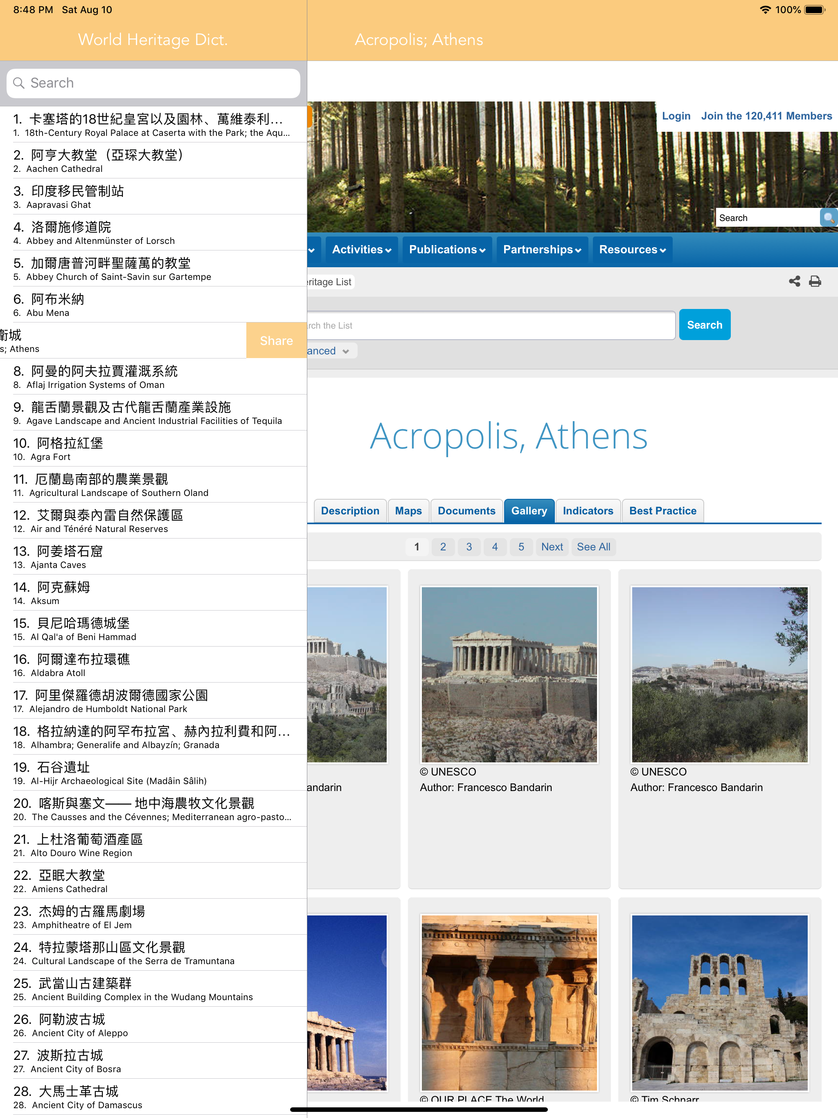
Task: Open the close-up Parthenon photo thumbnail
Action: 509,674
